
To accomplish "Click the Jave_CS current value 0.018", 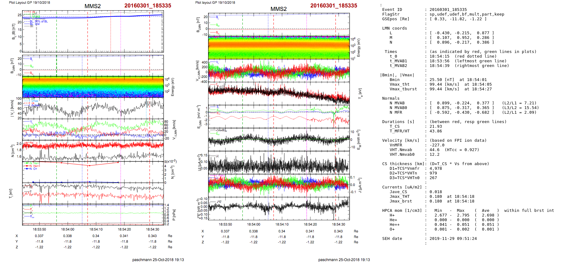I will [436, 192].
